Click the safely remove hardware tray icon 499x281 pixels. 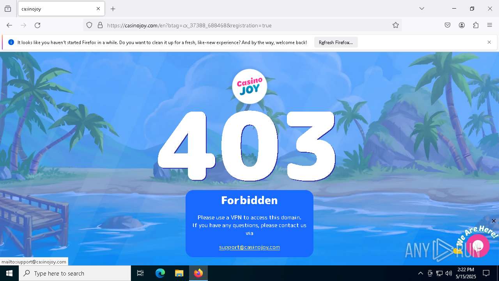point(430,273)
